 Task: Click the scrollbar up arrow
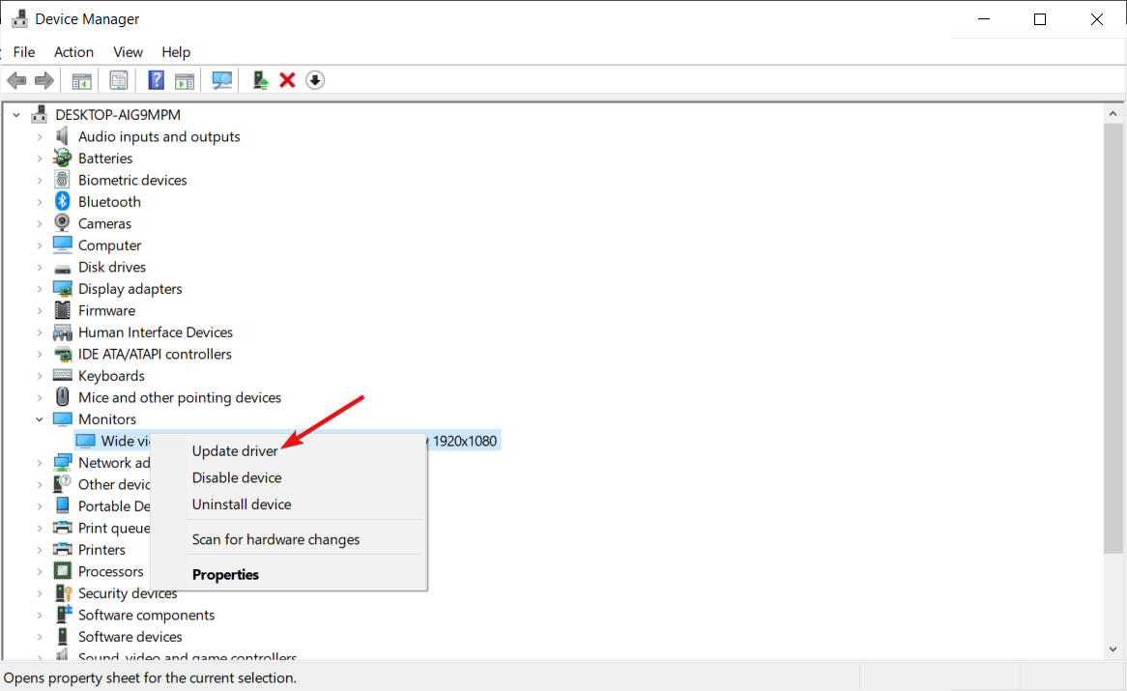click(1113, 113)
